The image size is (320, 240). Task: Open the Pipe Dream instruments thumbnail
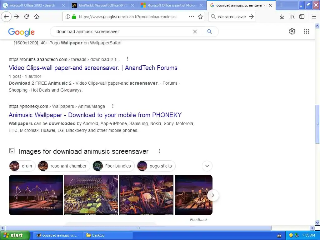coord(91,195)
